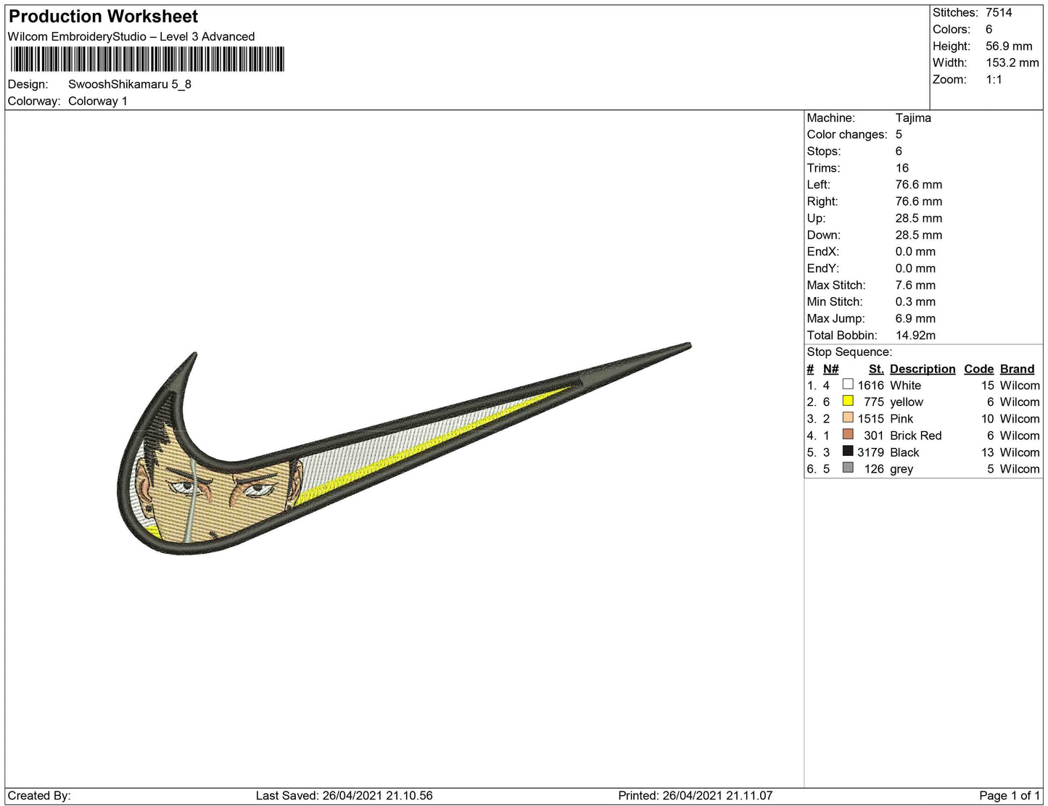The height and width of the screenshot is (806, 1048).
Task: Click the 'EndY:' label
Action: point(823,268)
